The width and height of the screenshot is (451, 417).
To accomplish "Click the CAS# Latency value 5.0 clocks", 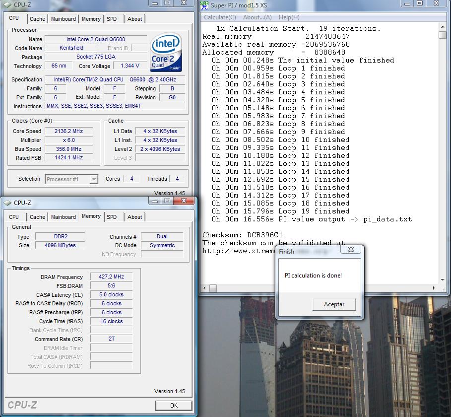I will (x=111, y=294).
